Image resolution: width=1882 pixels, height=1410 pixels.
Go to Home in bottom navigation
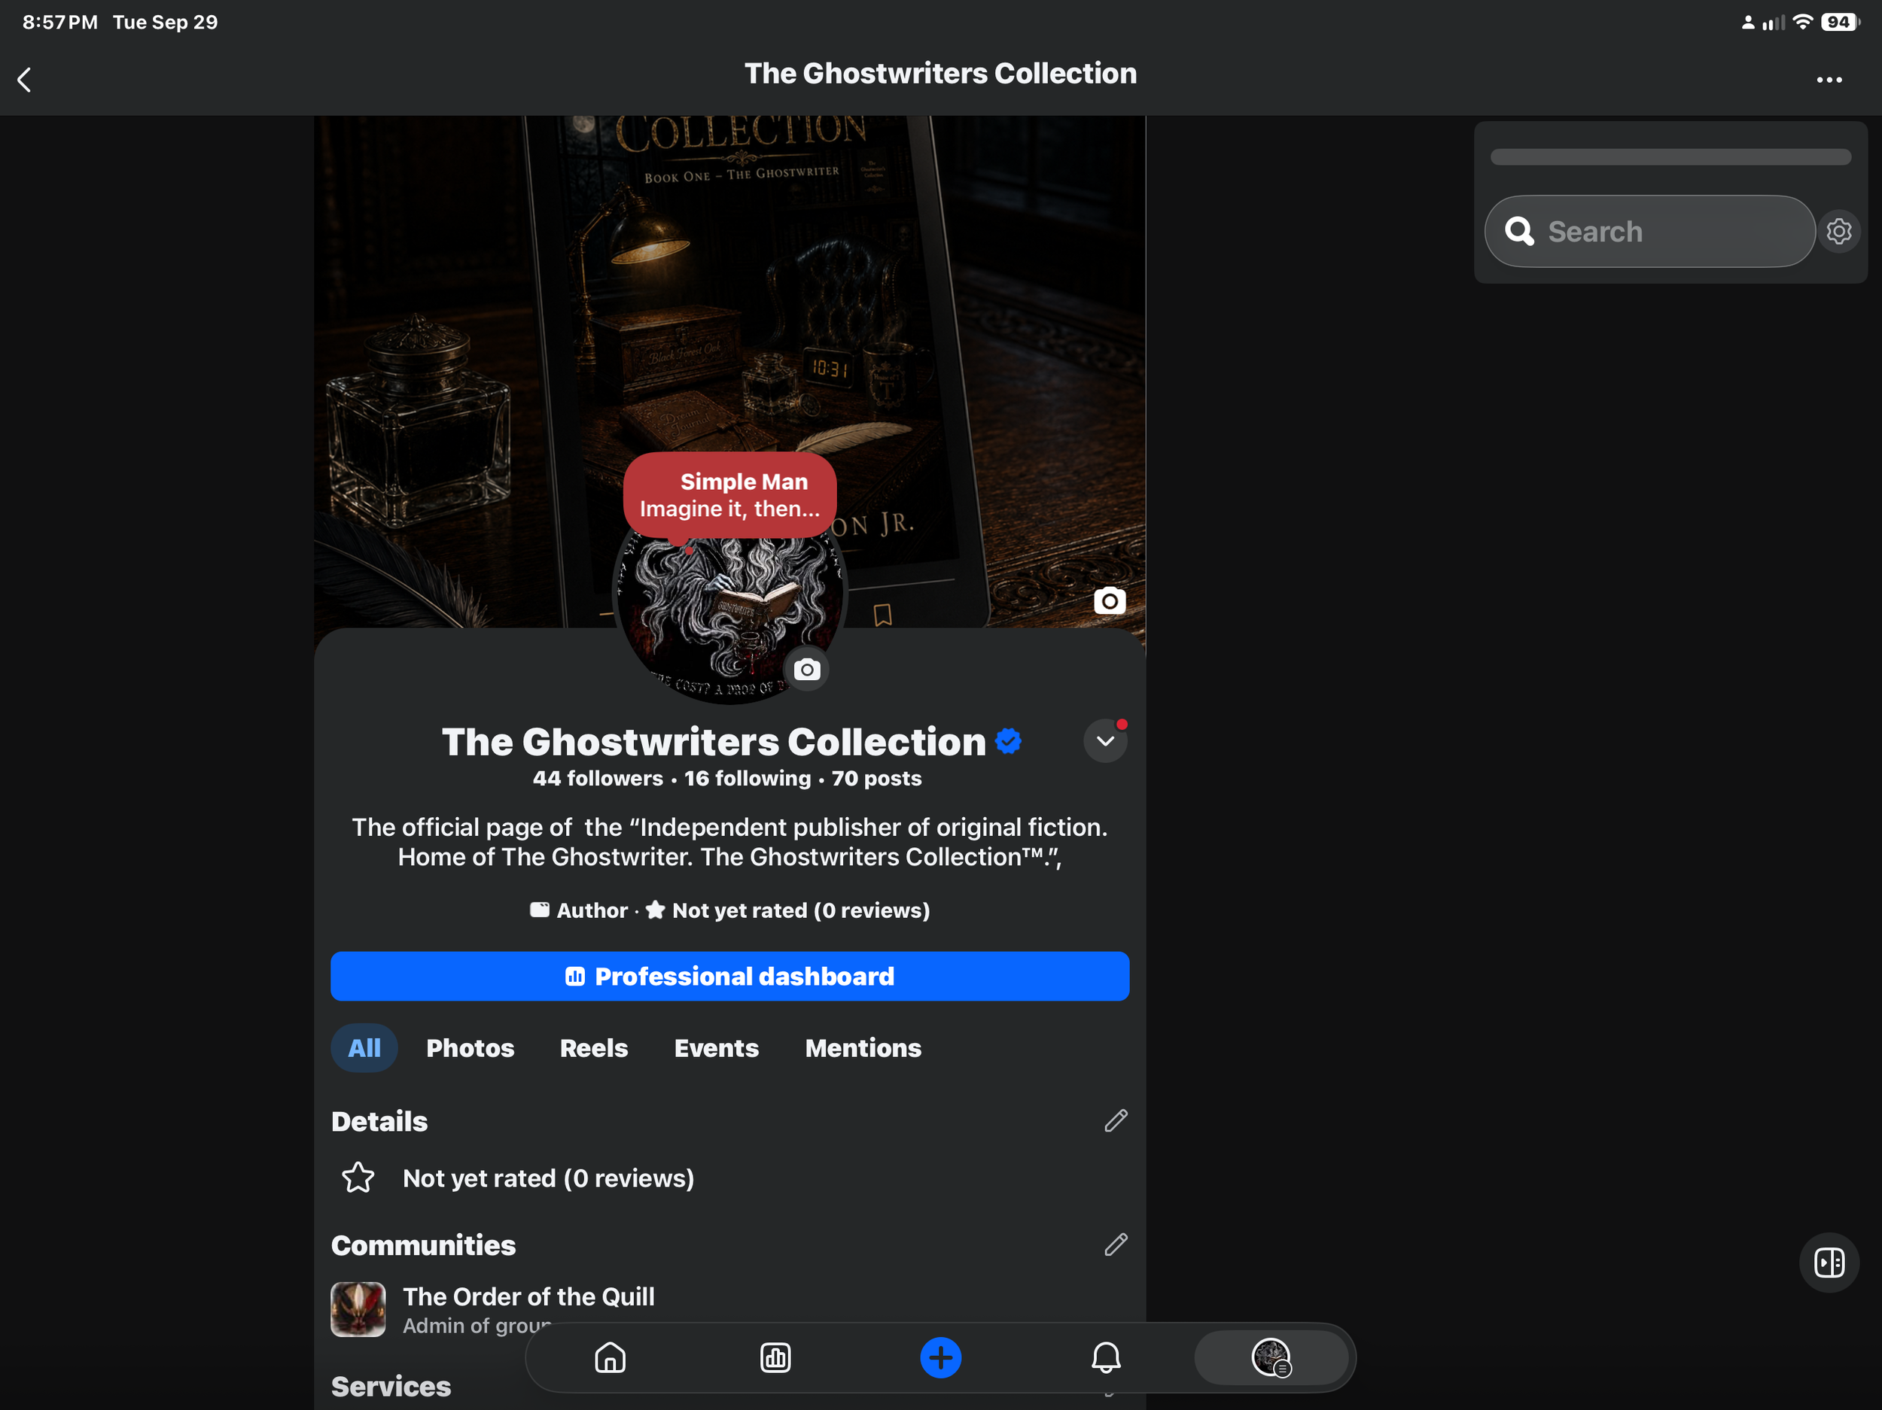pos(610,1358)
